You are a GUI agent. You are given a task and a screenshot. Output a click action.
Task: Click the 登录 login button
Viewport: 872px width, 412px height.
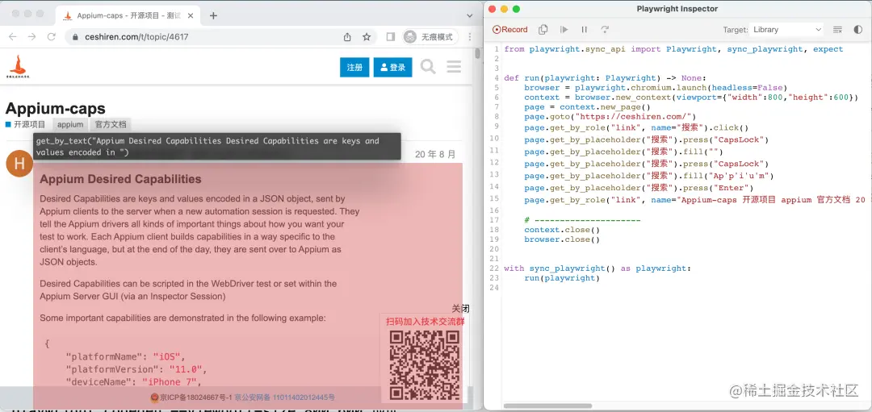click(x=392, y=67)
